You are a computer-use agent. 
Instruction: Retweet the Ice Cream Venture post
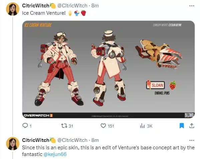[x=64, y=126]
